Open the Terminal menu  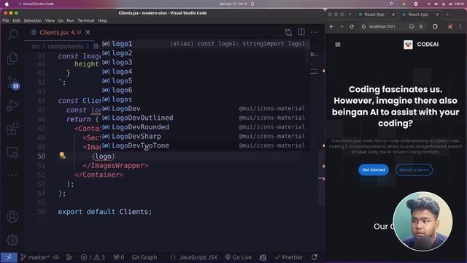pyautogui.click(x=86, y=20)
